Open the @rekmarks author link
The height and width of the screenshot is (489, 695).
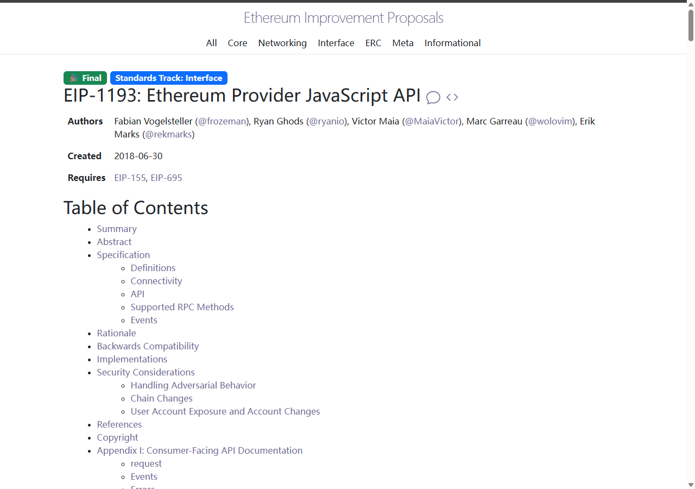coord(168,134)
